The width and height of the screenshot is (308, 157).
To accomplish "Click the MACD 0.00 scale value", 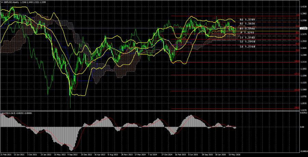I will (303, 127).
